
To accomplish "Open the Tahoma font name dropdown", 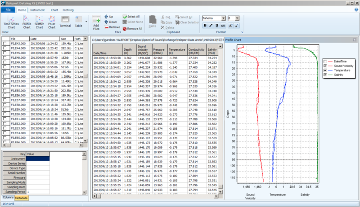I will pyautogui.click(x=224, y=18).
